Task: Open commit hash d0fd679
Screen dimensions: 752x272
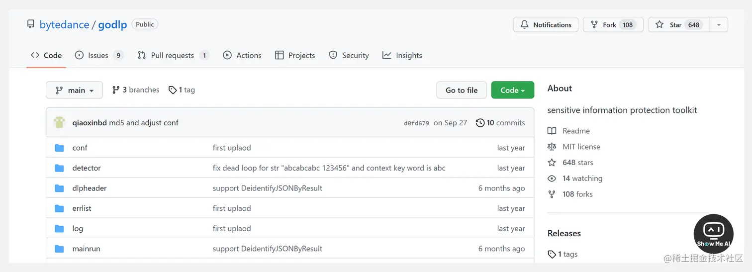Action: click(416, 123)
